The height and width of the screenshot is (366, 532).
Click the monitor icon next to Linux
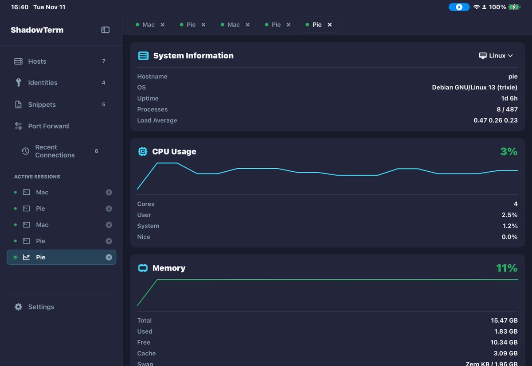(482, 55)
